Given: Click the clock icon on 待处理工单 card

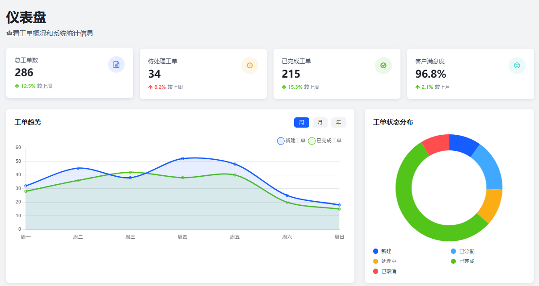Looking at the screenshot, I should click(x=249, y=66).
